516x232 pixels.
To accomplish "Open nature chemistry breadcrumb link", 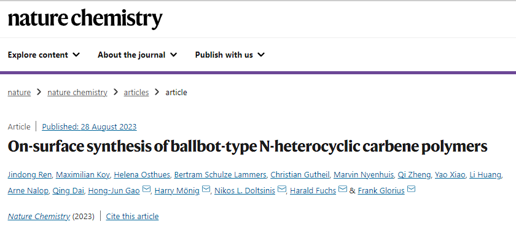I will point(77,93).
